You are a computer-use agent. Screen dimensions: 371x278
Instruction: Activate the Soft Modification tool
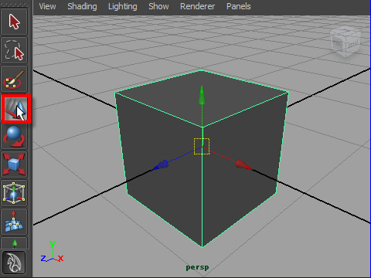(x=14, y=222)
